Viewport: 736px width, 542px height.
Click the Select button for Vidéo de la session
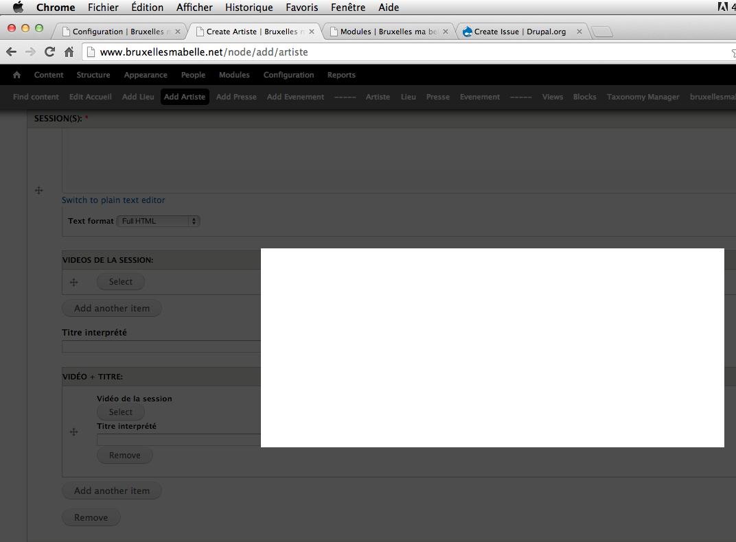pos(120,412)
